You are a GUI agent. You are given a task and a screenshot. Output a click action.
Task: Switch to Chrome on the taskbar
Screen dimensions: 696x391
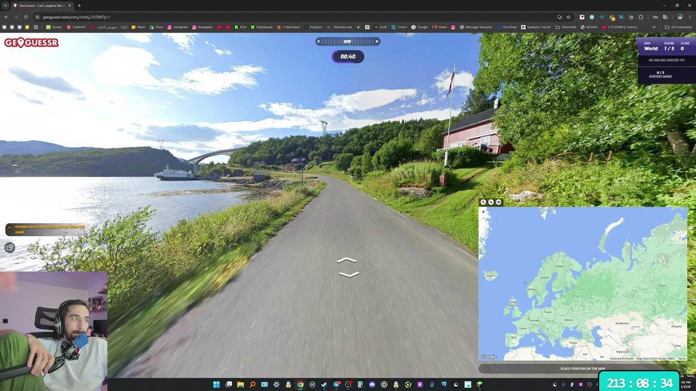coord(300,384)
